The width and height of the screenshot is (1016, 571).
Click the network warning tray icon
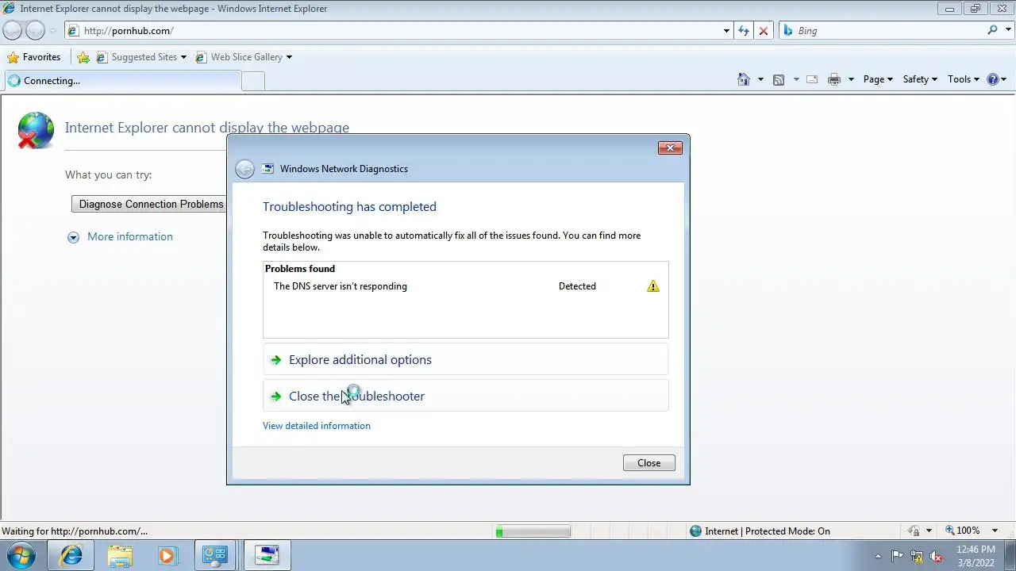917,556
